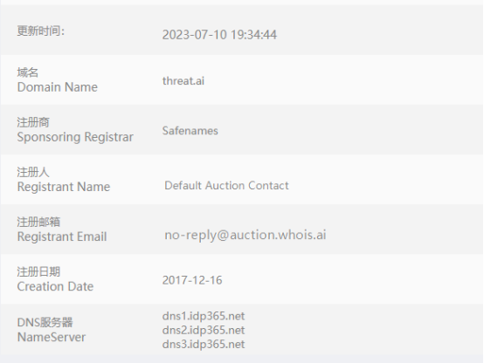Click the Sponsoring Registrar label
484x363 pixels.
[75, 137]
